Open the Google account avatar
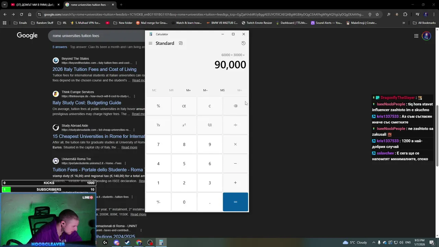 click(x=426, y=36)
